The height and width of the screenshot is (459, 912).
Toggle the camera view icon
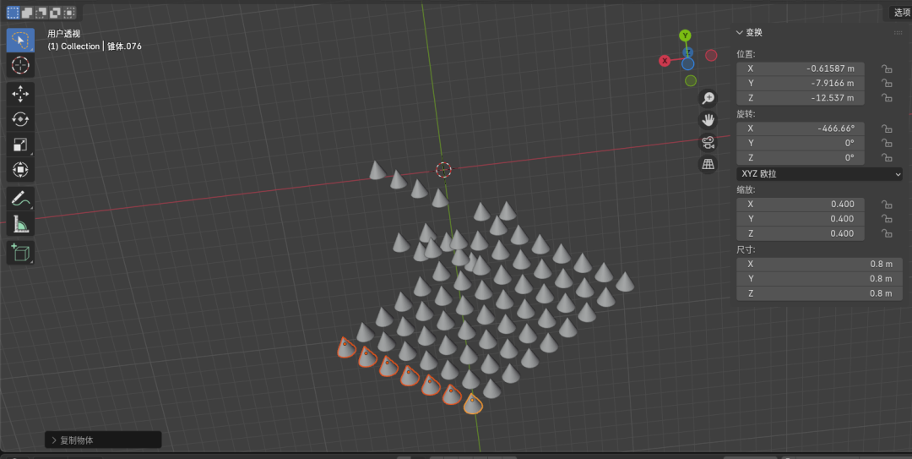pyautogui.click(x=708, y=142)
